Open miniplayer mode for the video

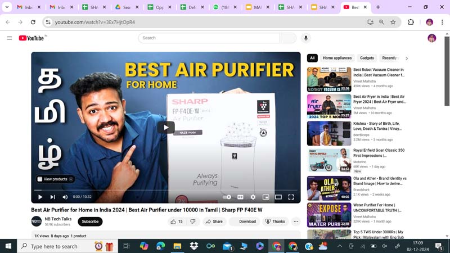(x=265, y=197)
